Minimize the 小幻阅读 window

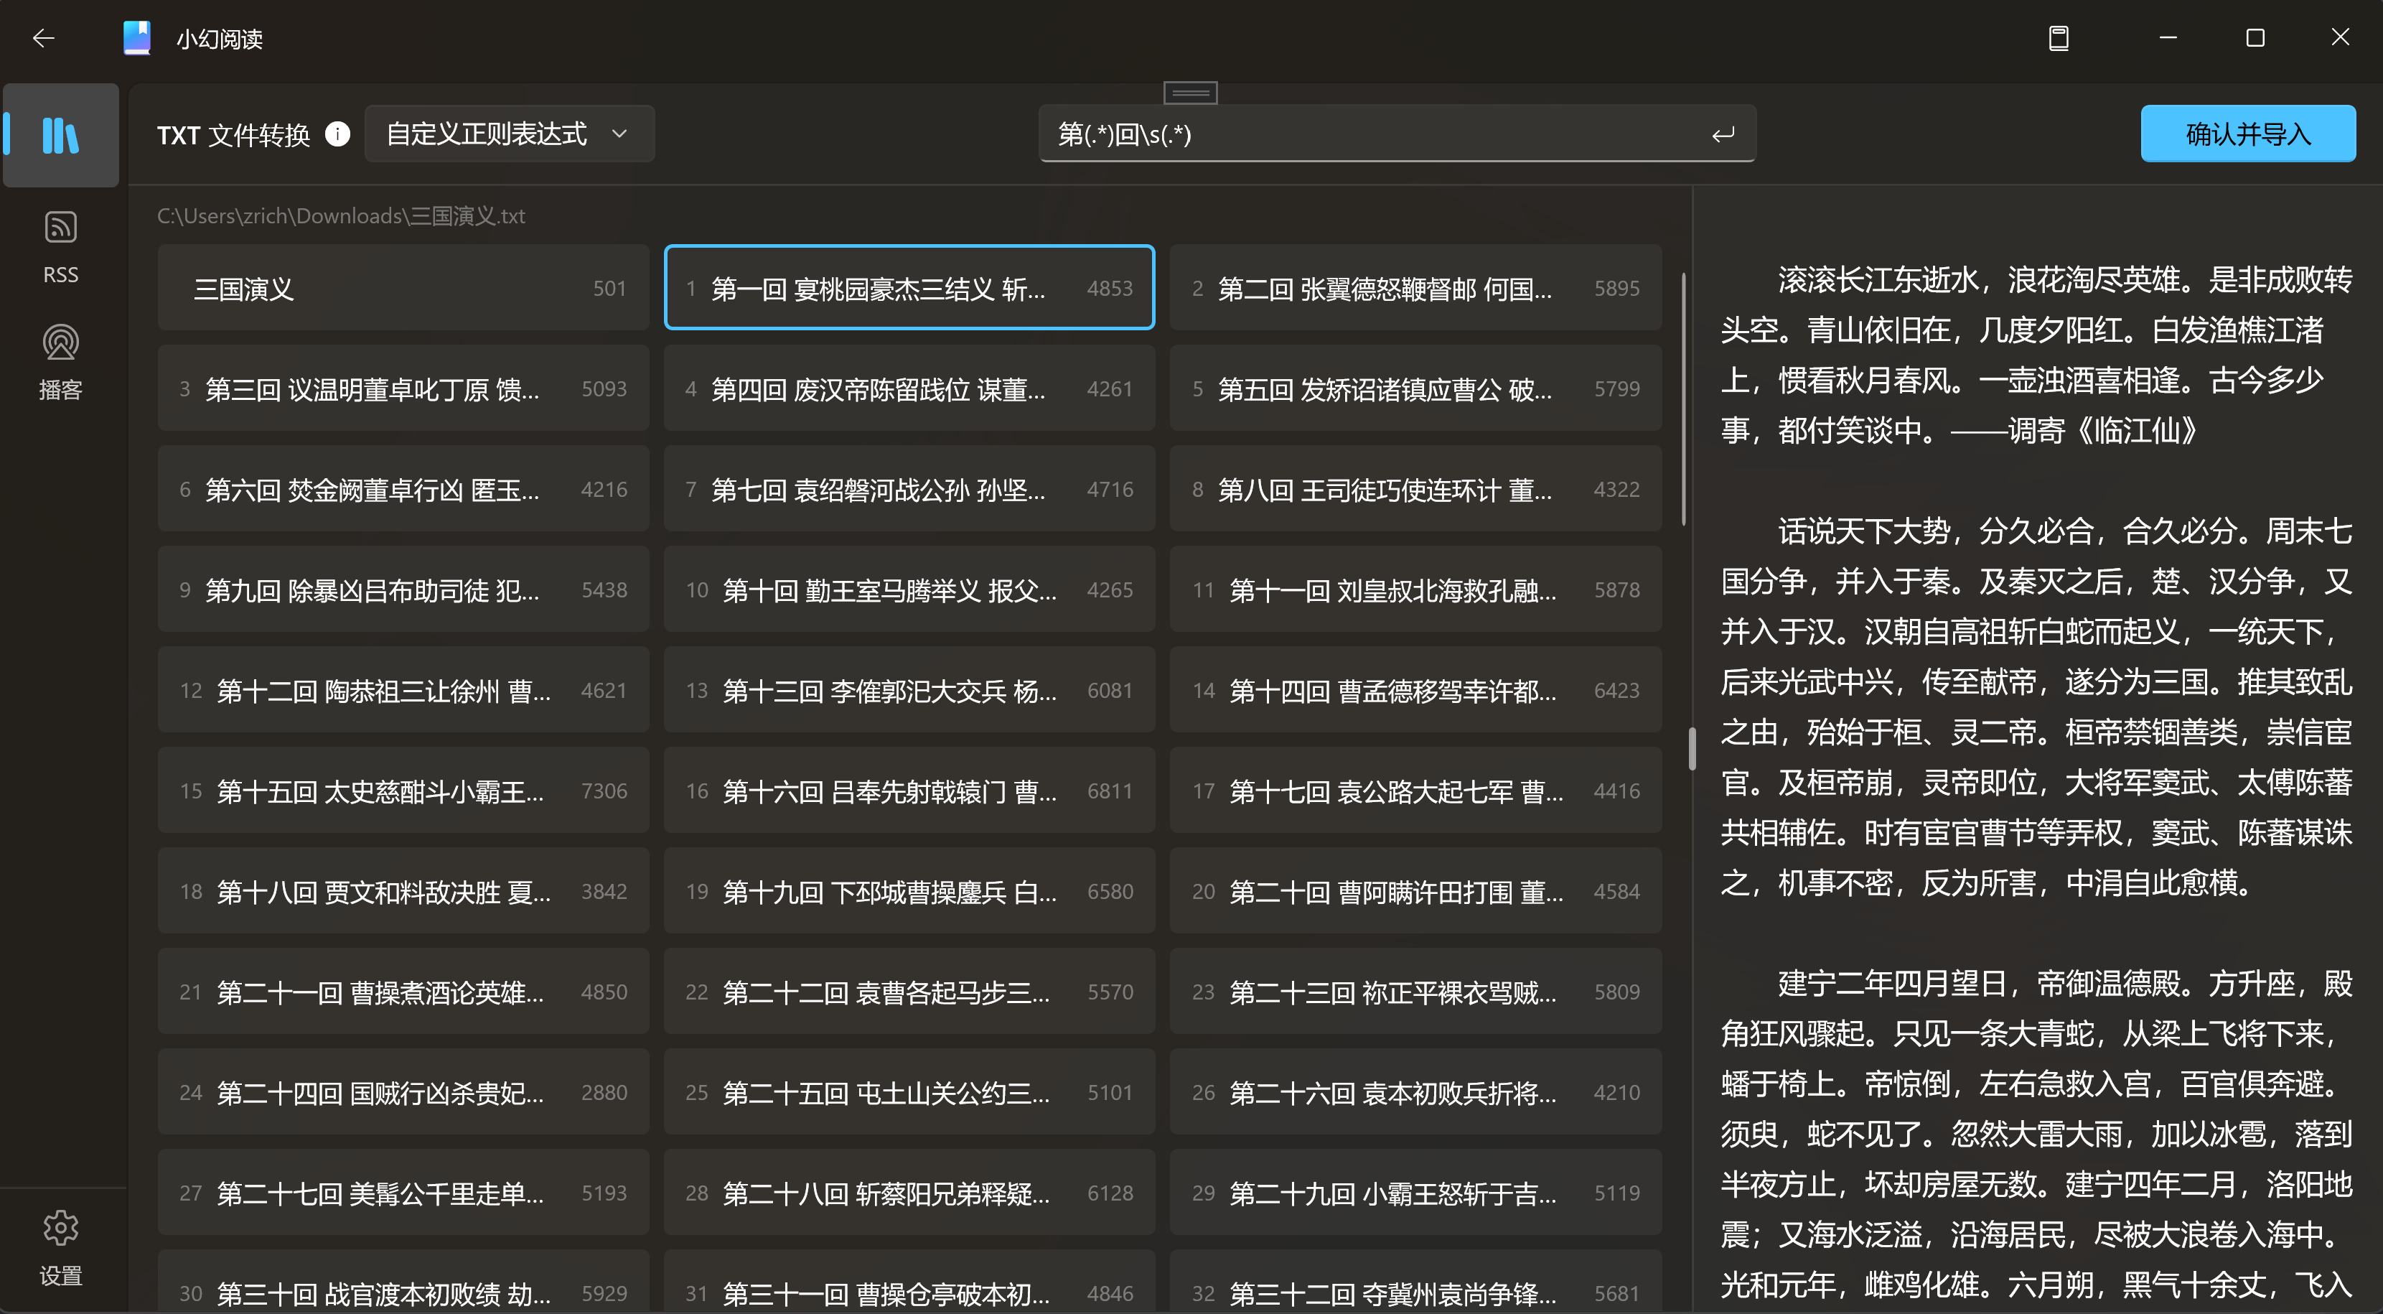(x=2168, y=38)
